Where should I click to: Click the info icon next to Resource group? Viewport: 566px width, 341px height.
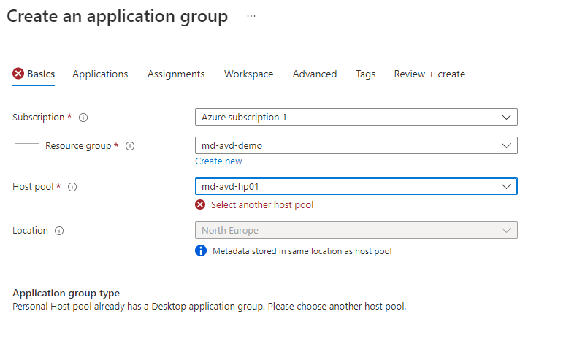[130, 146]
